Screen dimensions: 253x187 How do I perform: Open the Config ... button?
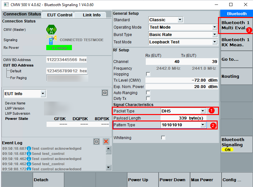tap(237, 180)
